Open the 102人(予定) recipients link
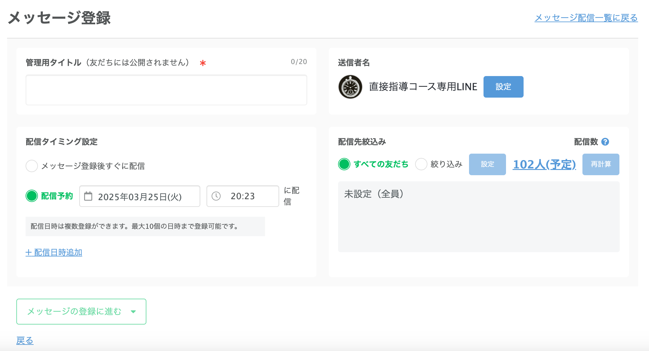Image resolution: width=649 pixels, height=351 pixels. tap(544, 164)
